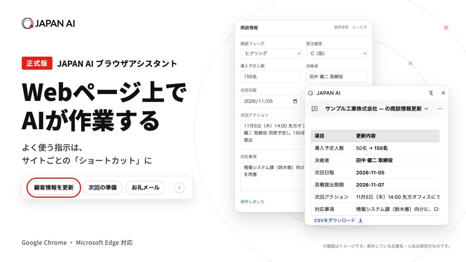Screen dimensions: 466x262
Task: Click the Google Chrome・Microsoft Edge 対応 text
Action: (x=77, y=242)
